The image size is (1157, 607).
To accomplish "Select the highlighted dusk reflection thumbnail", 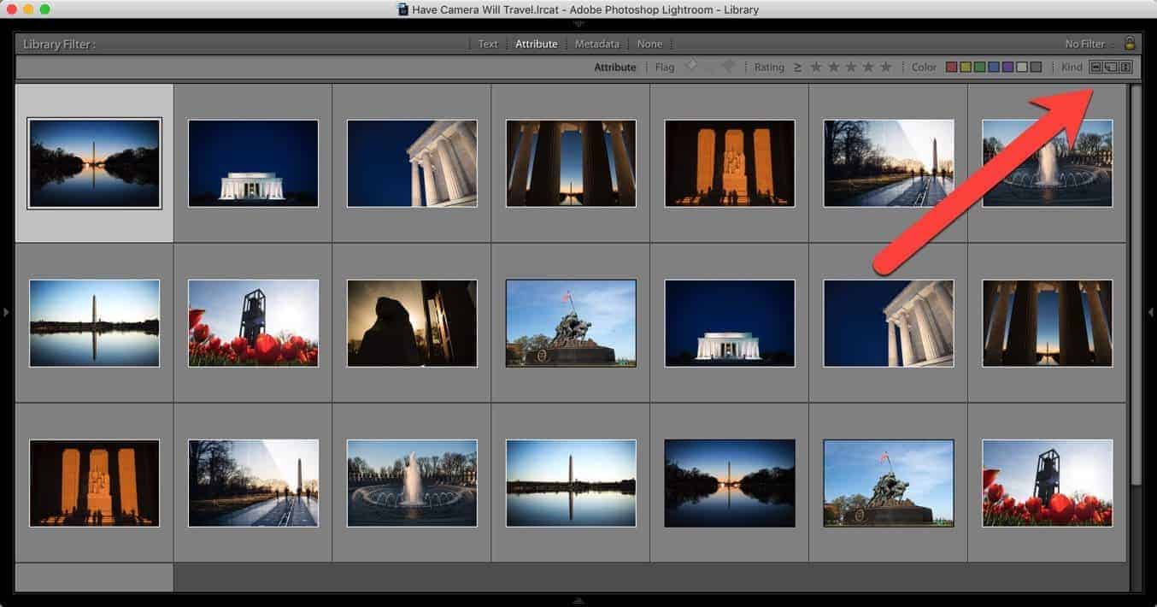I will pos(94,163).
